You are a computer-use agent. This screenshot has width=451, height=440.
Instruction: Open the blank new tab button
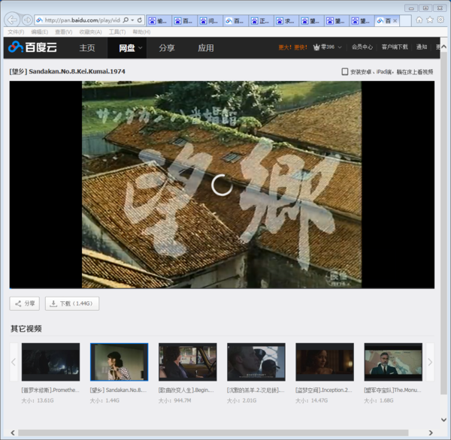click(405, 21)
